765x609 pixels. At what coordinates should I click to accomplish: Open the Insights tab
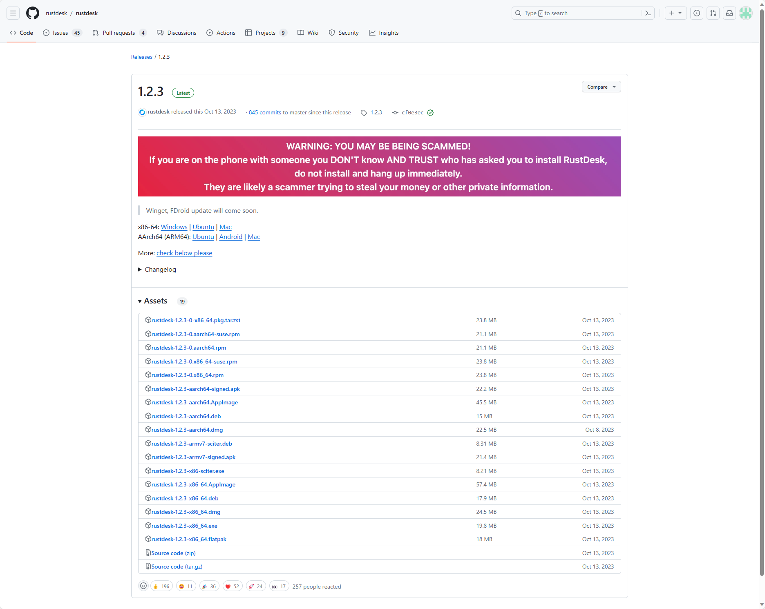(384, 33)
